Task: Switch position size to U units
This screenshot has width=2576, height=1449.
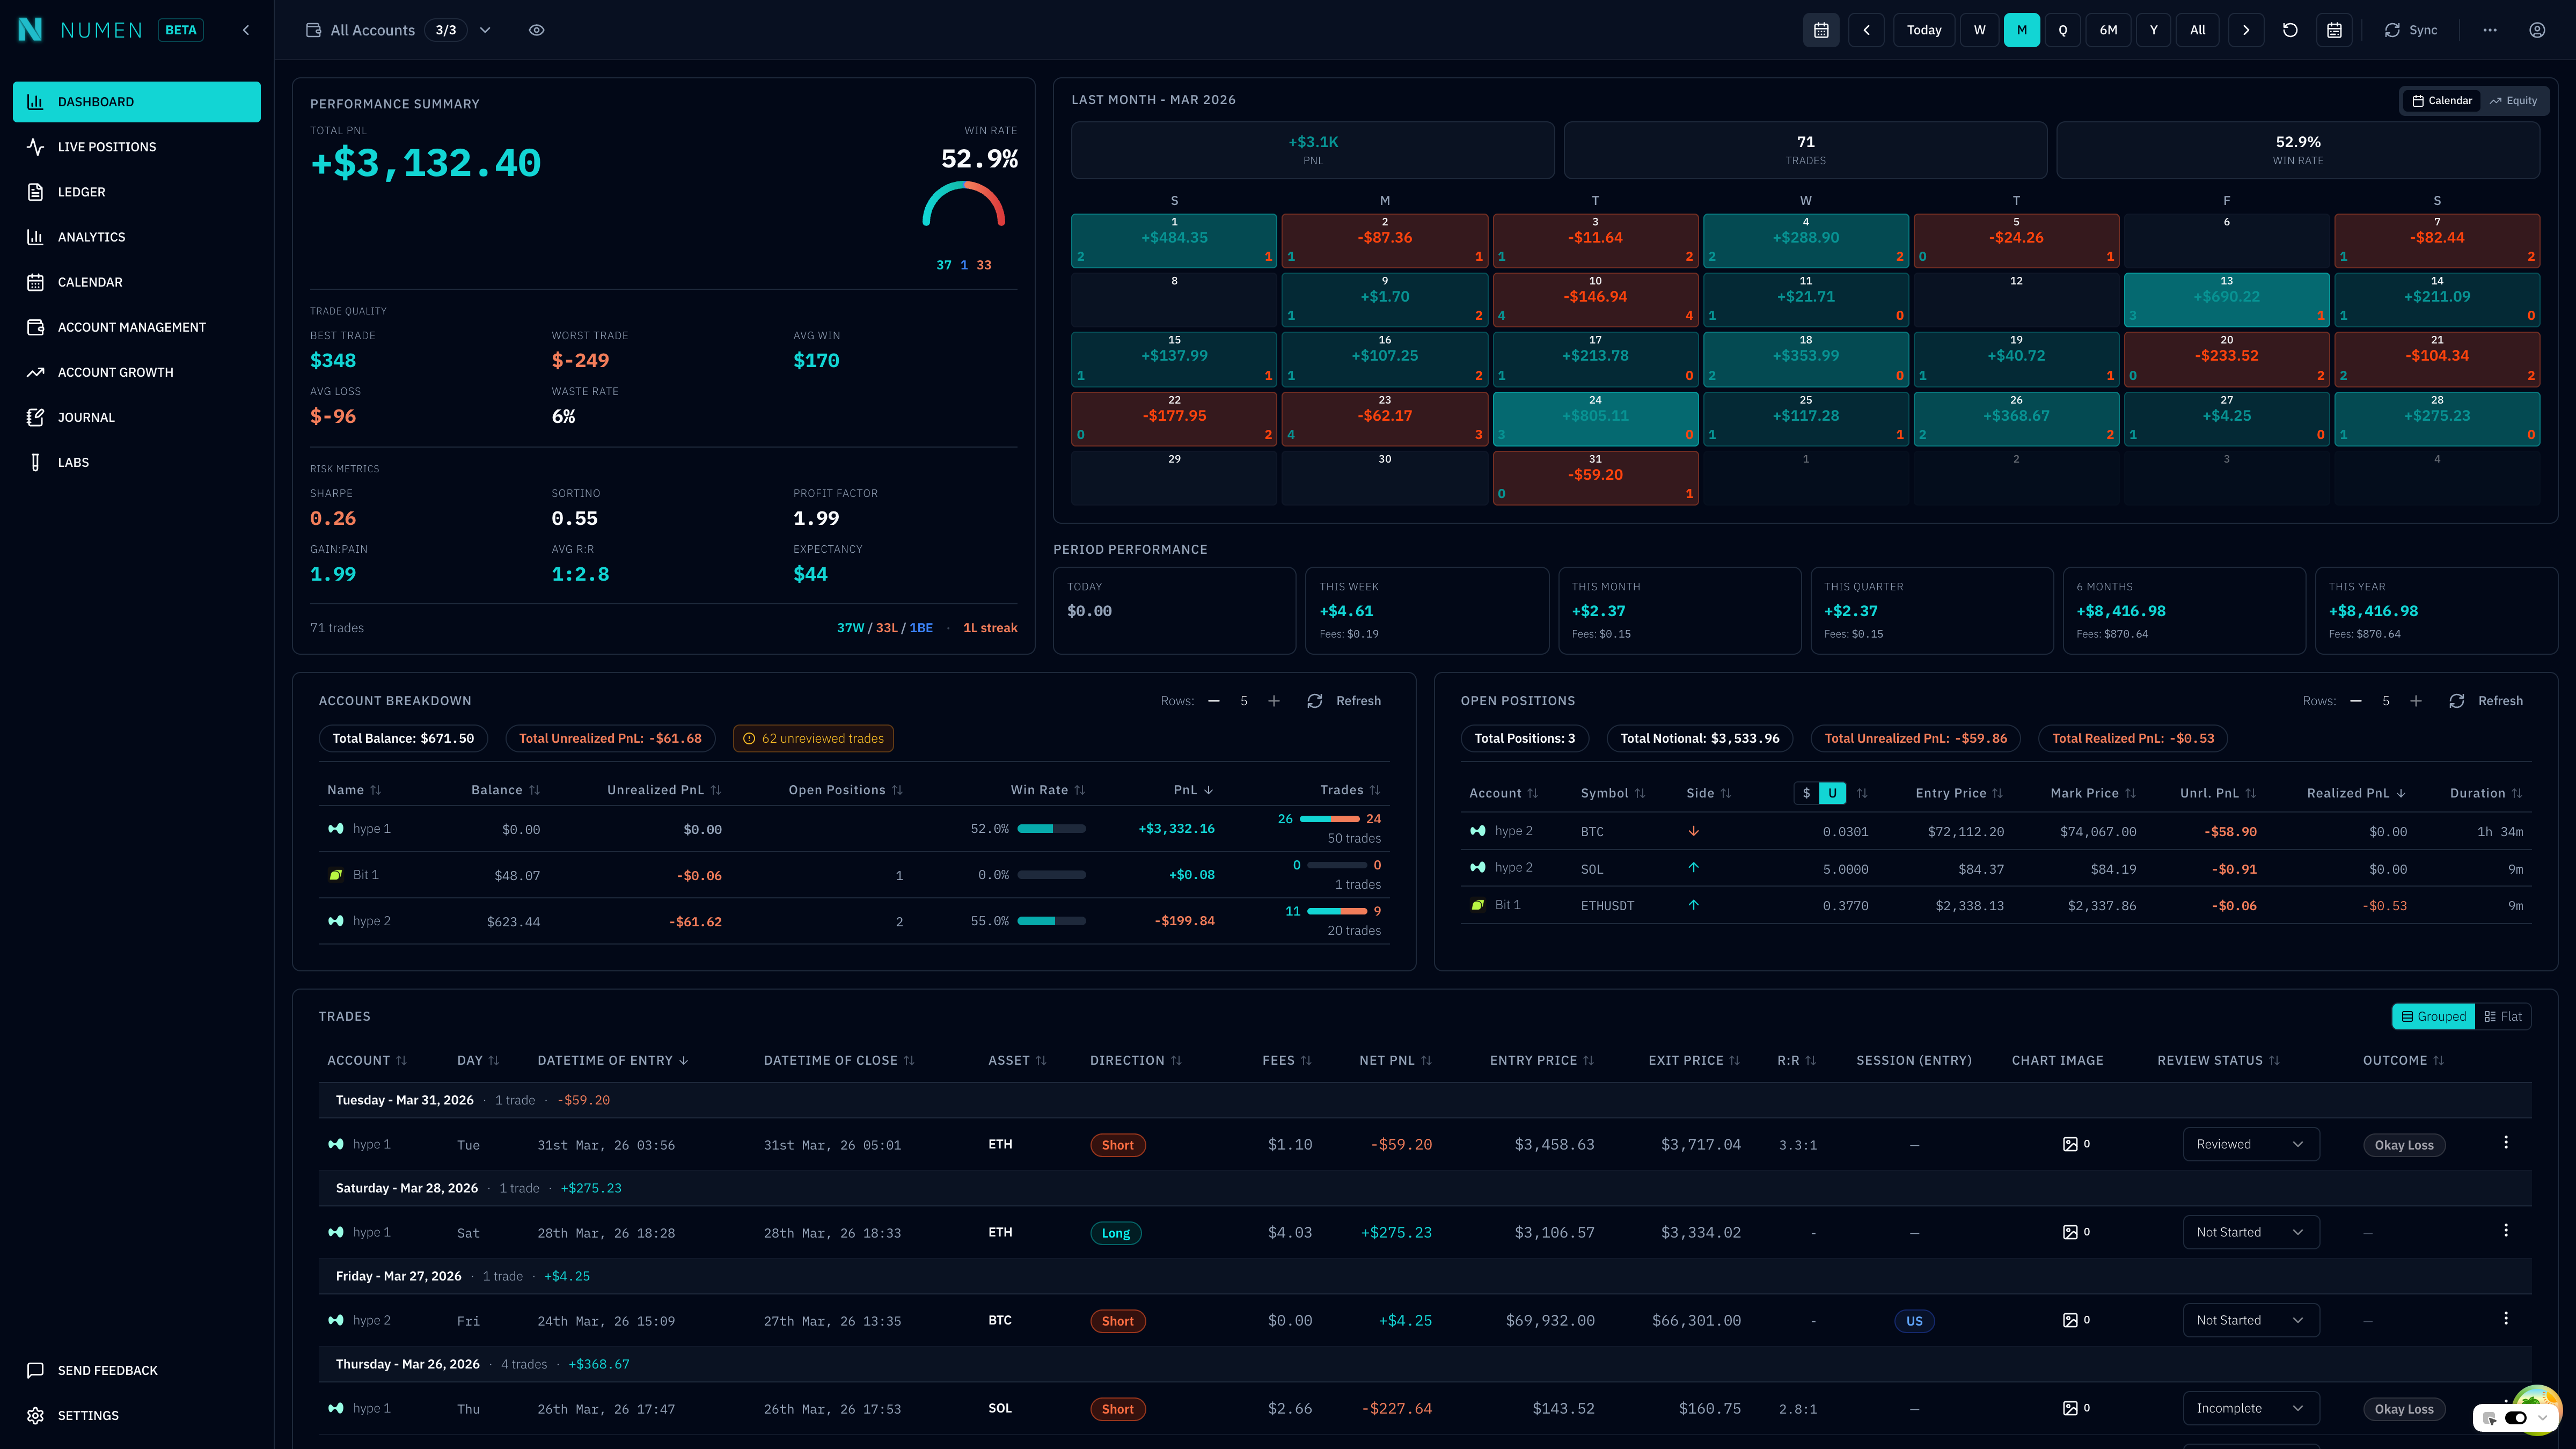Action: [x=1832, y=793]
